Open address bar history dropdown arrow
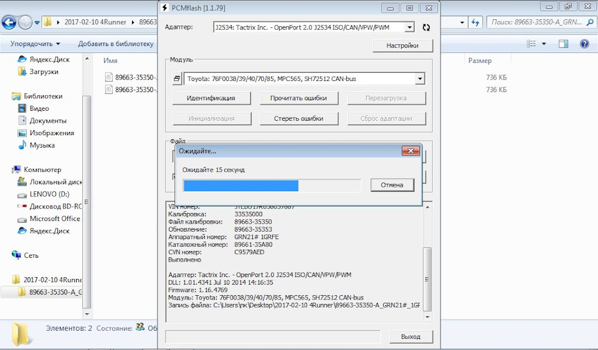This screenshot has width=598, height=350. 462,22
